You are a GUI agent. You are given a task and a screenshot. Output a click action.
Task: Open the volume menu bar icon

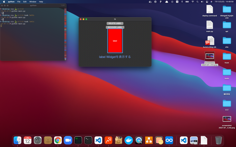click(x=202, y=2)
